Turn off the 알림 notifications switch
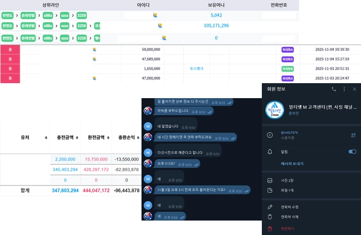This screenshot has width=361, height=235. coord(352,151)
